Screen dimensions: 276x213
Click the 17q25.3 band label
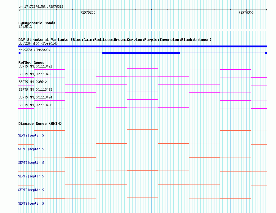click(25, 27)
